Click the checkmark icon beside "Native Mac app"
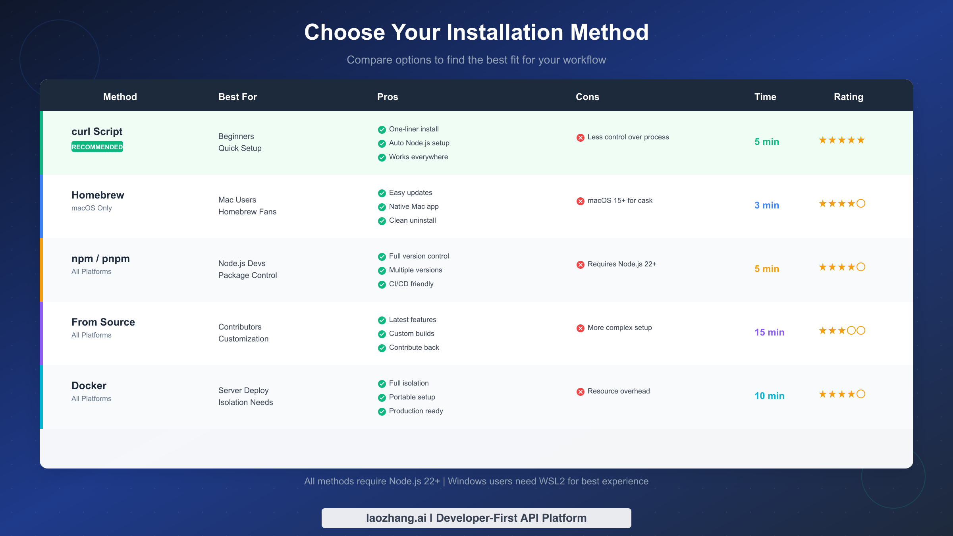The height and width of the screenshot is (536, 953). pos(382,207)
